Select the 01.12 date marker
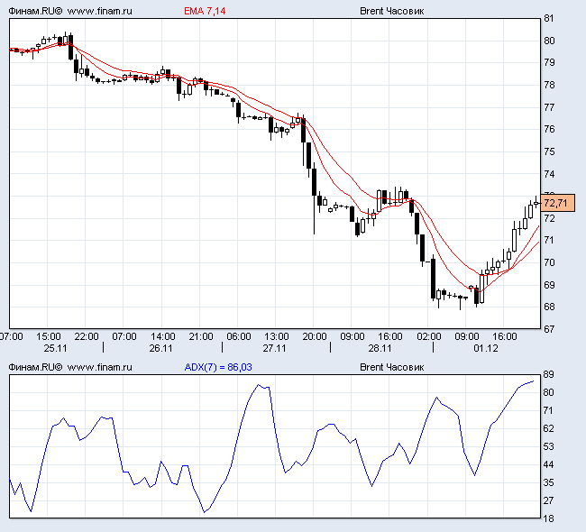586x532 pixels. coord(486,347)
